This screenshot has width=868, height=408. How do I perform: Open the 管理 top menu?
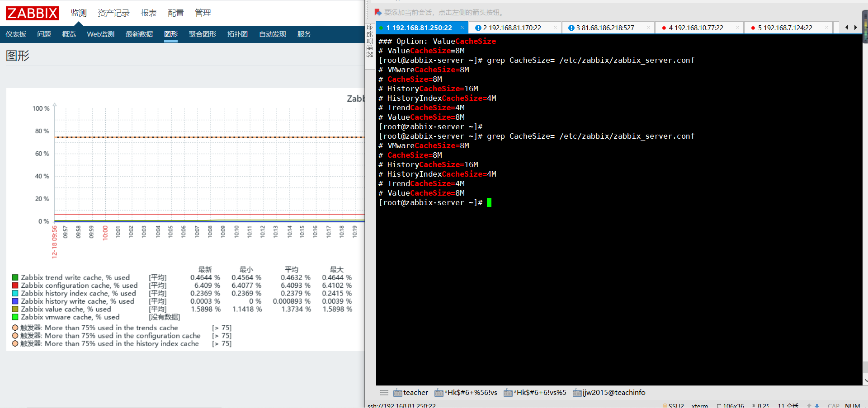pos(203,13)
